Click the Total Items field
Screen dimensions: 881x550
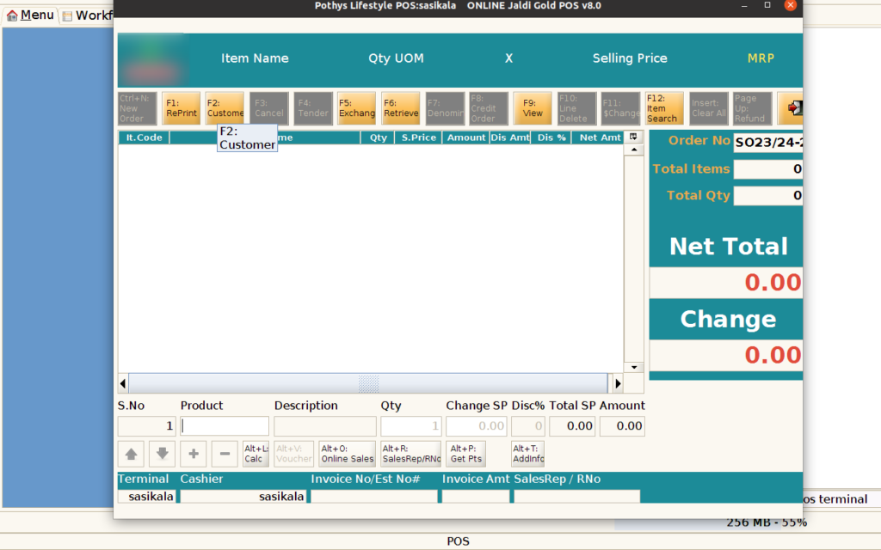click(768, 169)
